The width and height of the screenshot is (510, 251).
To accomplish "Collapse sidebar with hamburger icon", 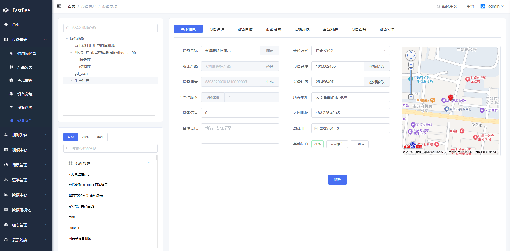I will (x=59, y=6).
